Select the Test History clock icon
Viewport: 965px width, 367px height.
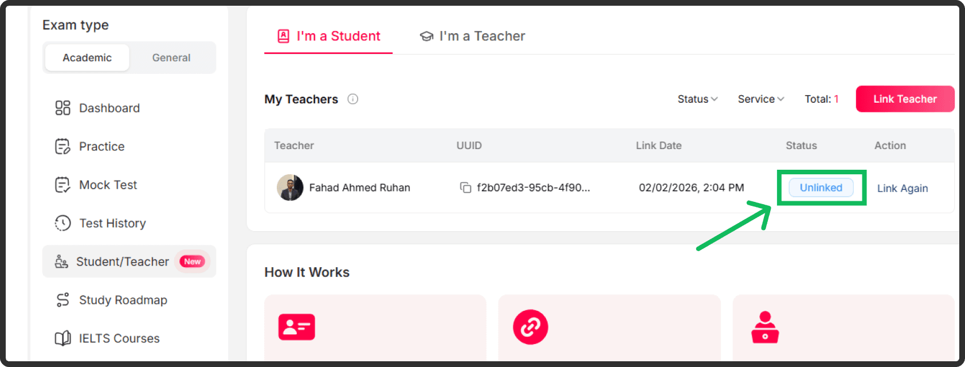pyautogui.click(x=62, y=223)
